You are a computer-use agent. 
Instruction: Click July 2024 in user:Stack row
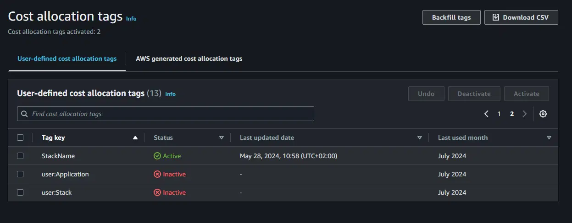point(452,192)
